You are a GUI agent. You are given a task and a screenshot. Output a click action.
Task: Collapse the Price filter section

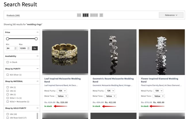coord(38,32)
